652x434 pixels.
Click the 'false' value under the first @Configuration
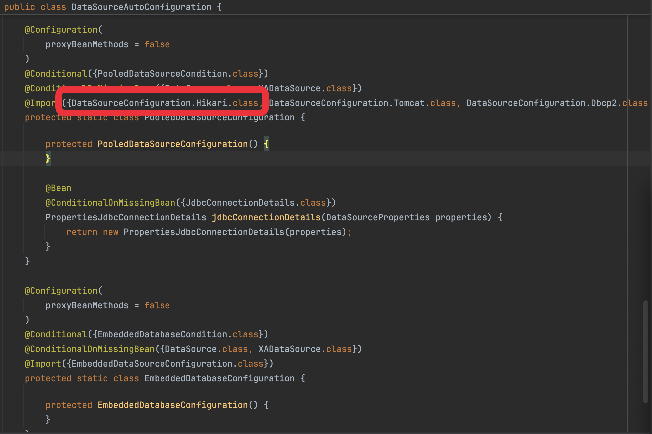click(x=157, y=44)
